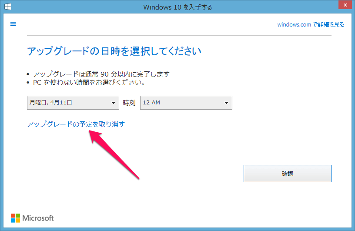Click the Windows logo in title bar
The height and width of the screenshot is (231, 355).
coord(8,7)
